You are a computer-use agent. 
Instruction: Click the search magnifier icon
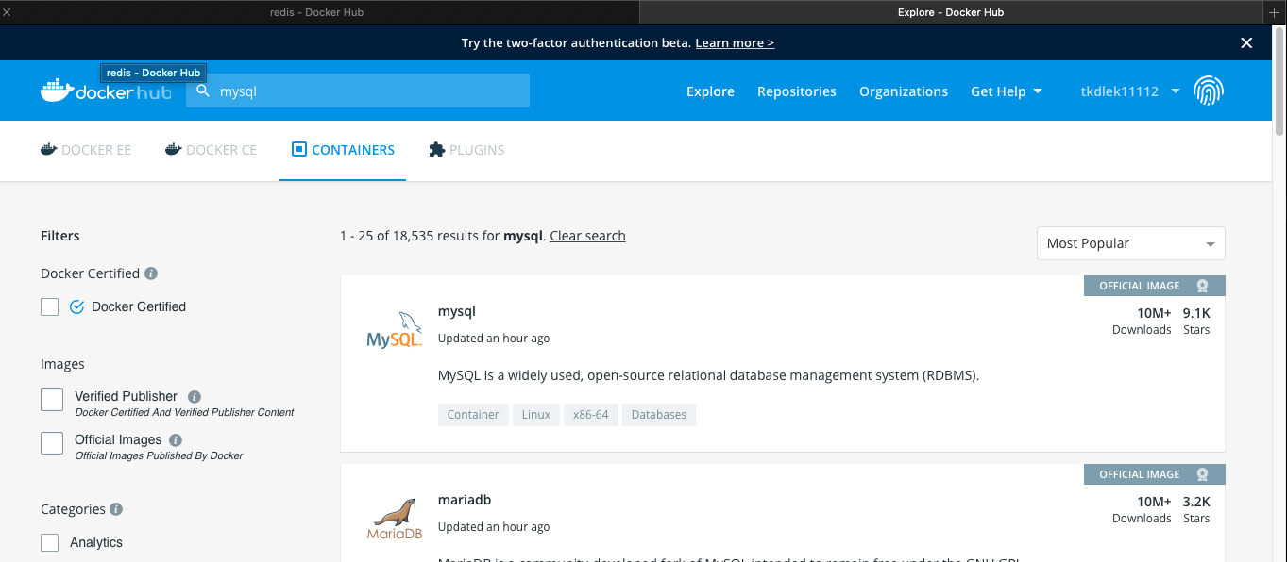(202, 91)
